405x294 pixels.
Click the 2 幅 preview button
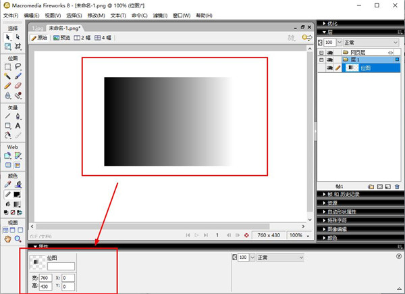tap(82, 39)
